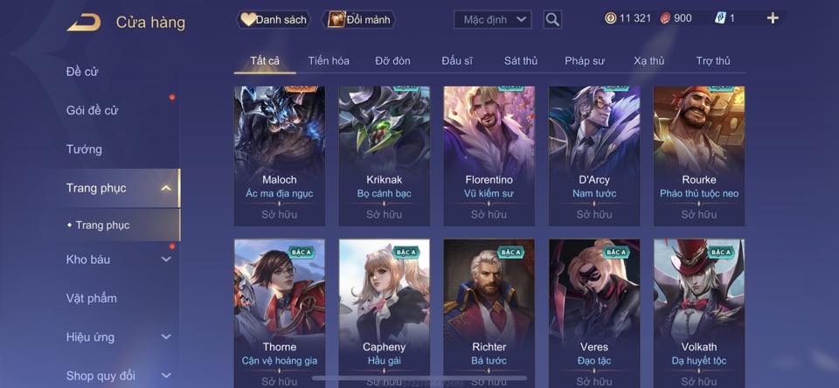Expand the Shop quy đổi section
Image resolution: width=839 pixels, height=388 pixels.
coord(166,376)
